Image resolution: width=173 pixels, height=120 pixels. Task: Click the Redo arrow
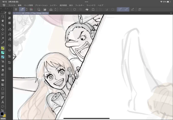(67, 9)
